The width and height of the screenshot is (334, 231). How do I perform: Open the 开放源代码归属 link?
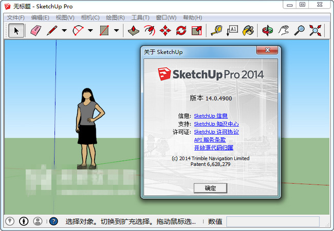tap(214, 148)
